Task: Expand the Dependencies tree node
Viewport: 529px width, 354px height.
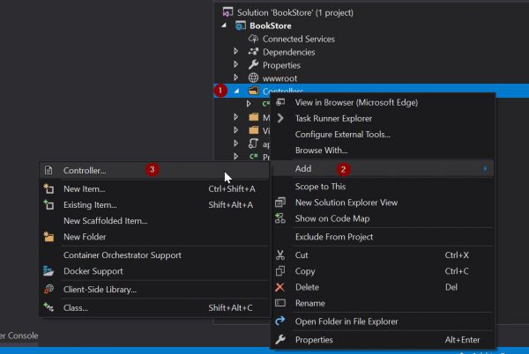Action: click(235, 52)
